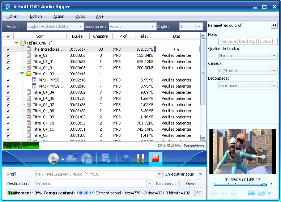This screenshot has width=281, height=202.
Task: Click the Ouvrir button
Action: coord(191,184)
